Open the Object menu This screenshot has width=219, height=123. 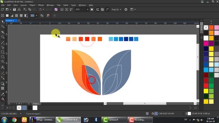(x=32, y=5)
